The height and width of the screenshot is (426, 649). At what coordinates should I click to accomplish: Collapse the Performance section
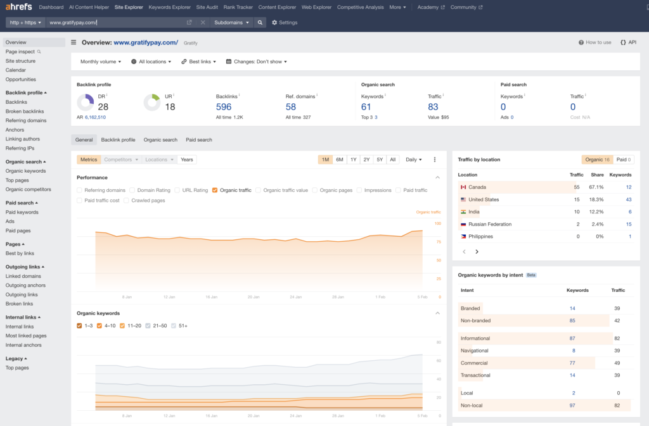[x=437, y=178]
